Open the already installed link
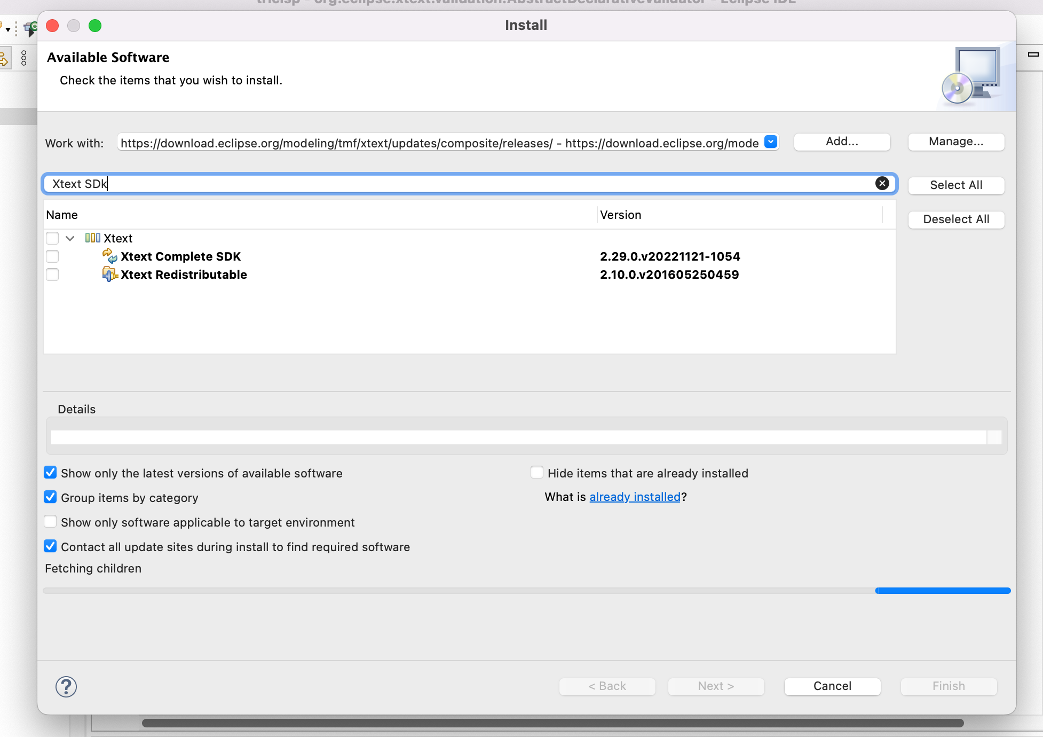Viewport: 1043px width, 737px height. [635, 497]
